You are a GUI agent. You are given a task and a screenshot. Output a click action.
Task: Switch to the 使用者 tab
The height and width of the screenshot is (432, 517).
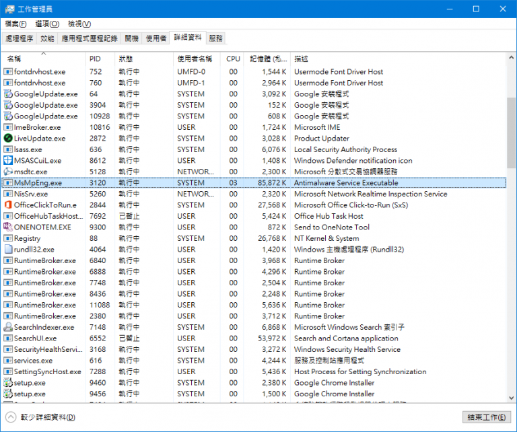(x=156, y=38)
